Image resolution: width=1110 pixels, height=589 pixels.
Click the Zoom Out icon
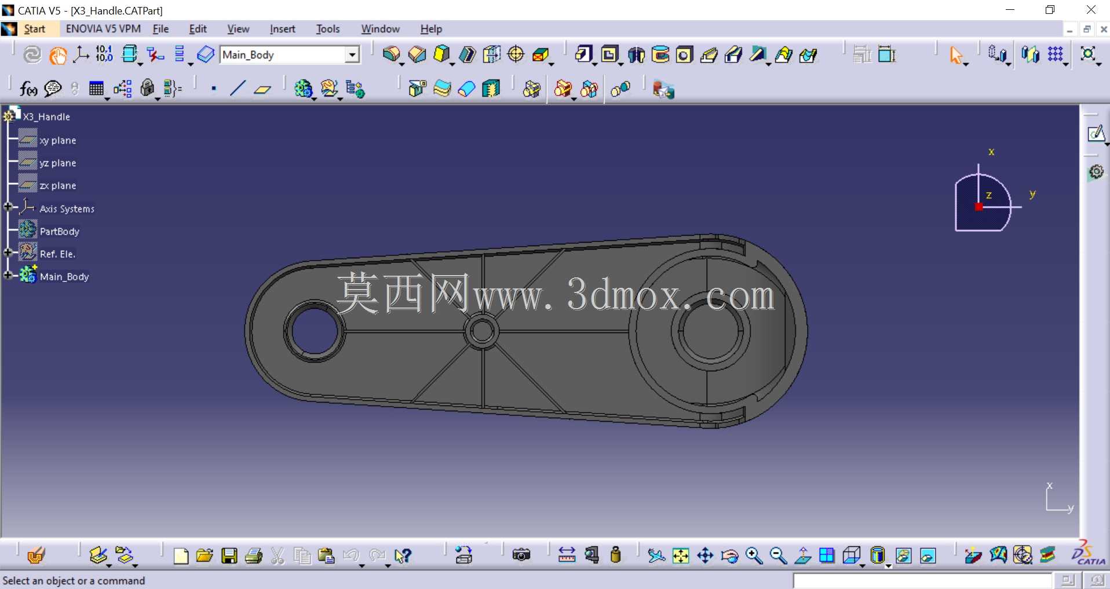tap(778, 555)
